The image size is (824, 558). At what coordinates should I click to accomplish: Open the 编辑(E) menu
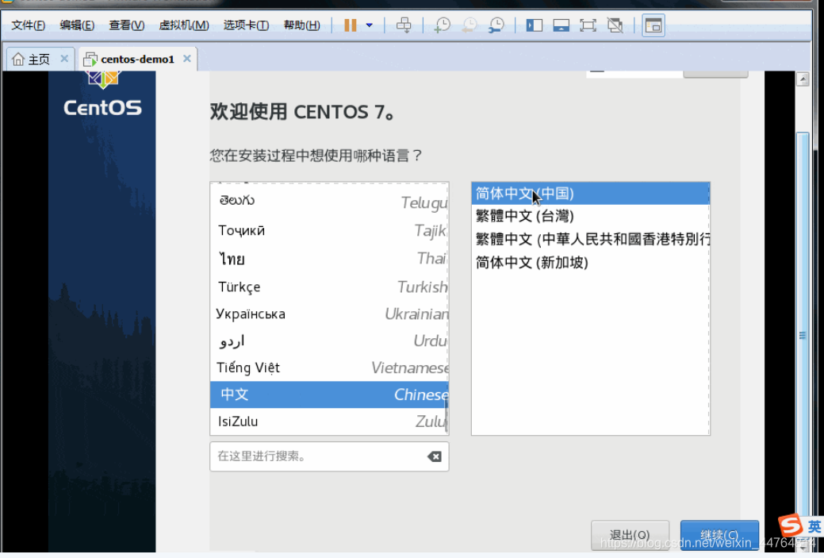point(77,25)
